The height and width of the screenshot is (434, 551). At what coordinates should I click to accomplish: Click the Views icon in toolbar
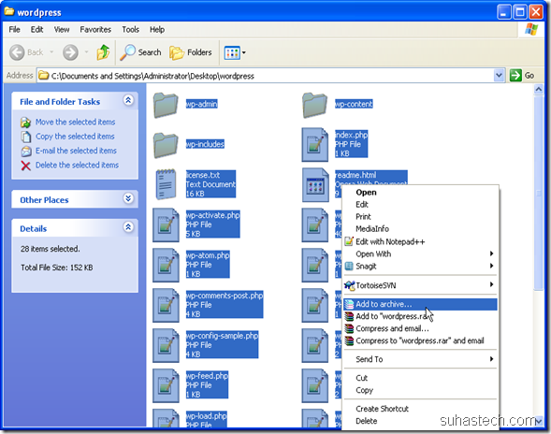[232, 53]
